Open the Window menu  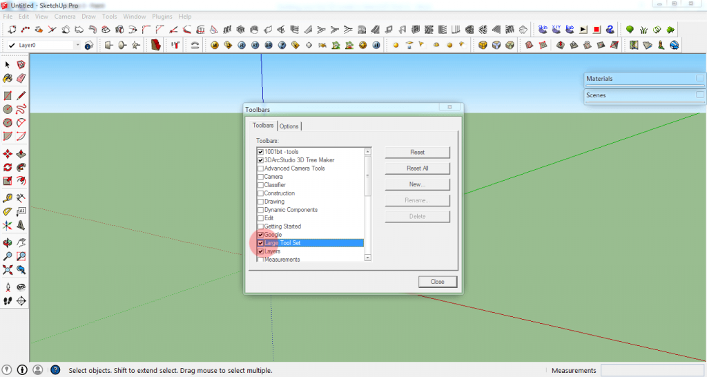135,17
